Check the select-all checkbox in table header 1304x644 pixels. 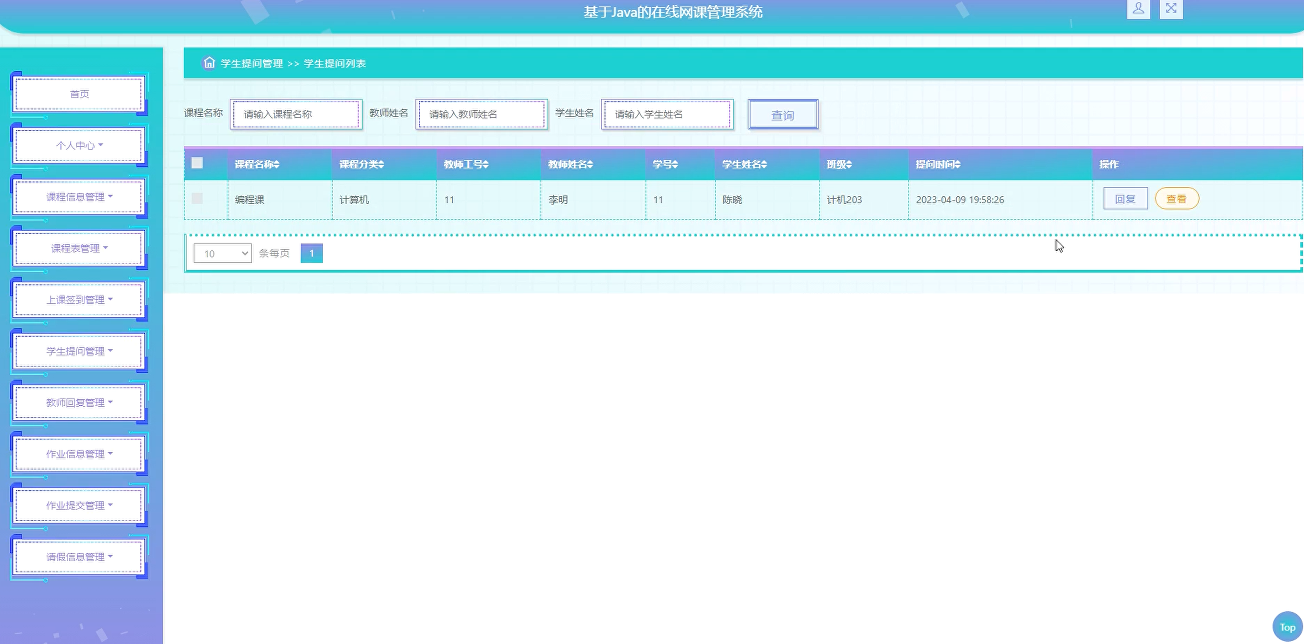tap(197, 163)
